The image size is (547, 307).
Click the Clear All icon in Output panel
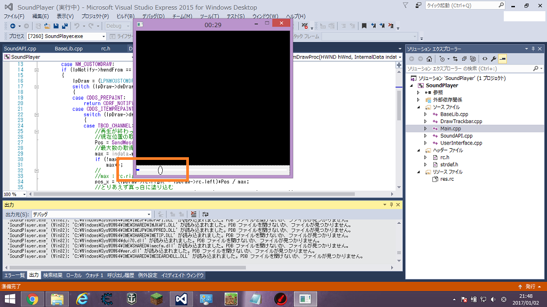193,214
